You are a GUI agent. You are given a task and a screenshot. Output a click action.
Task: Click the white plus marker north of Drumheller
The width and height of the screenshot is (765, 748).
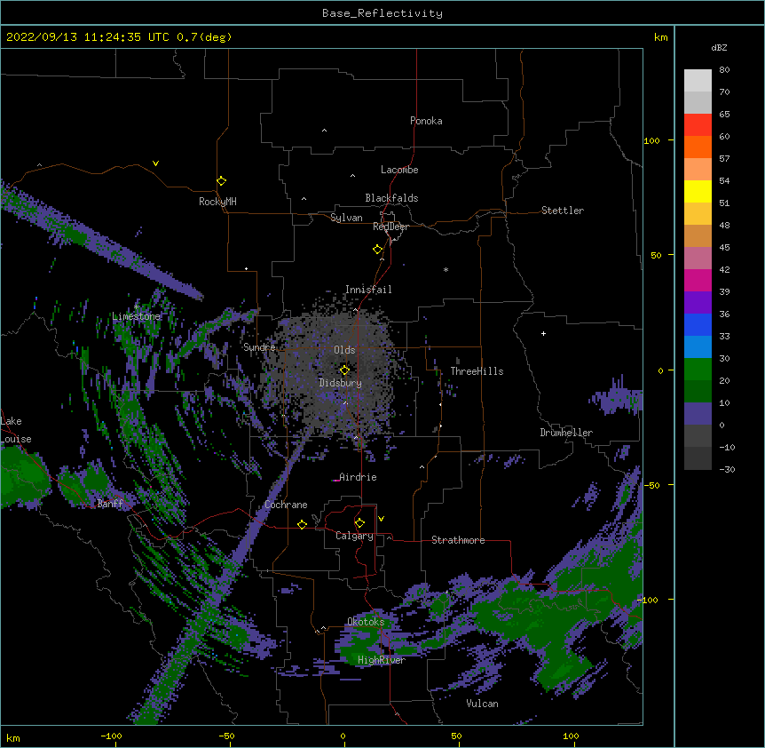(x=543, y=333)
